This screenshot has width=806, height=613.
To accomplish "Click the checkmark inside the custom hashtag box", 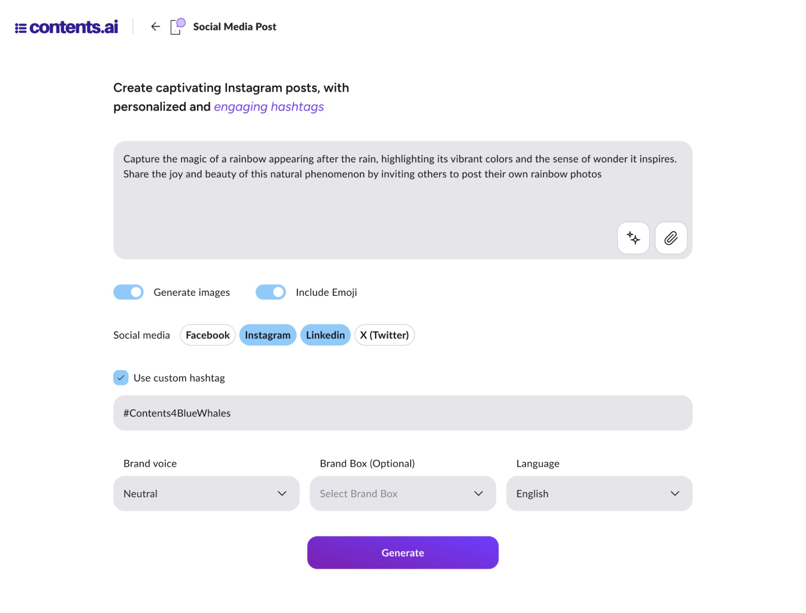I will (x=121, y=378).
